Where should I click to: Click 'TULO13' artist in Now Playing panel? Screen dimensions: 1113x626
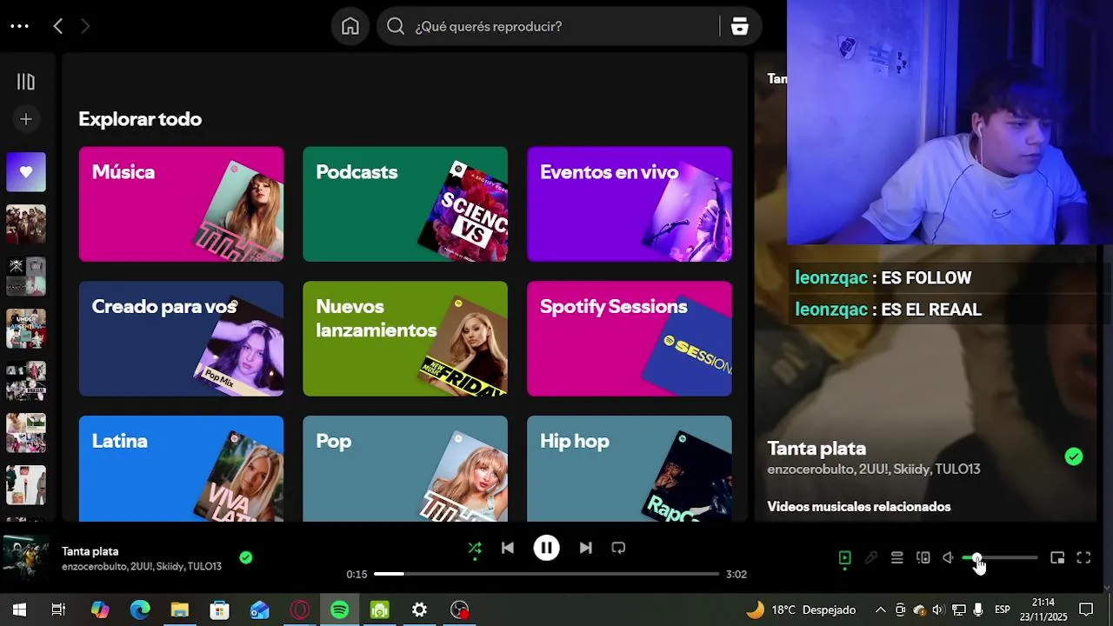point(957,469)
